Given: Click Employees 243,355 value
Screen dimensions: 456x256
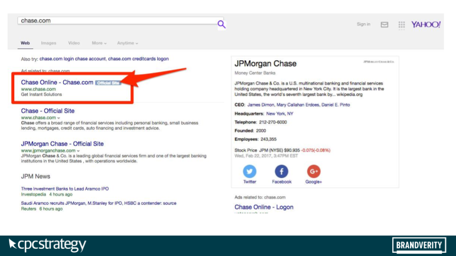Looking at the screenshot, I should (x=268, y=139).
